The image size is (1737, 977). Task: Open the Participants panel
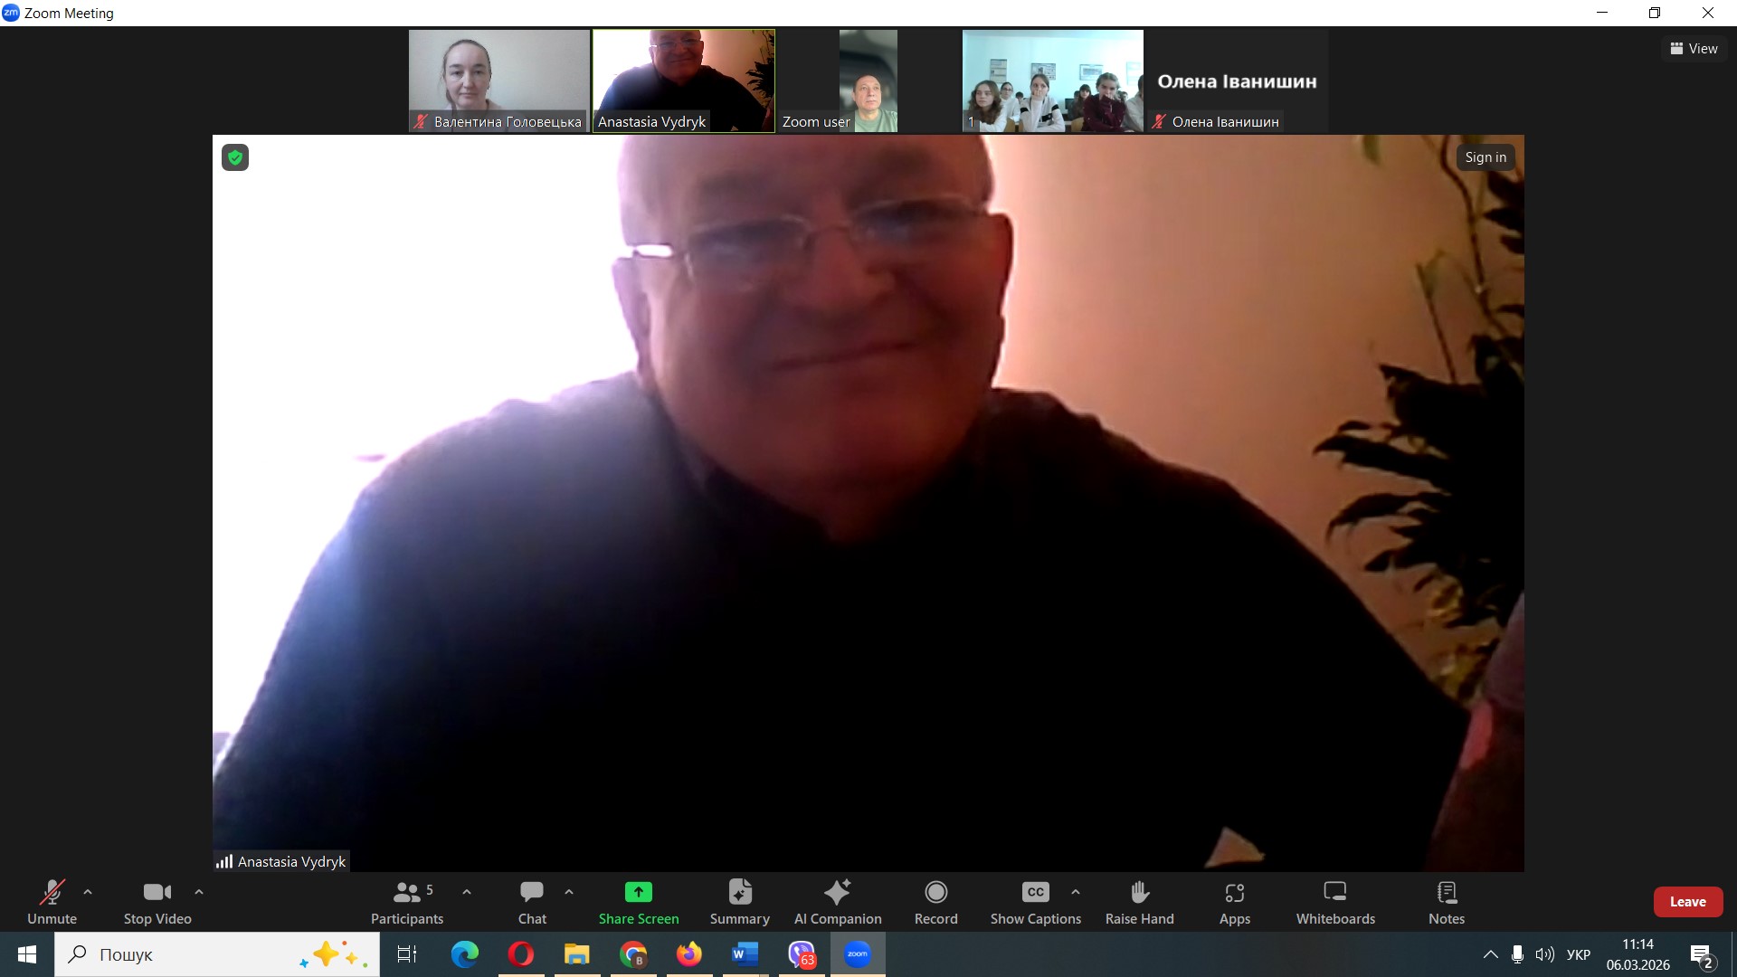[x=406, y=902]
